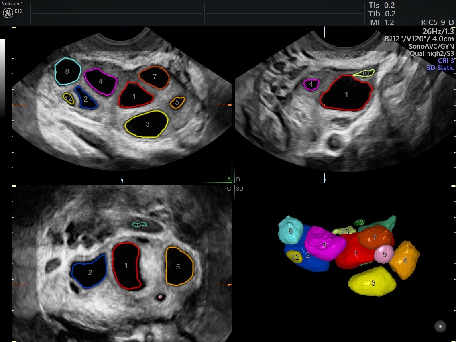Viewport: 456px width, 342px height.
Task: Activate the 3D quadrant label
Action: pos(240,188)
